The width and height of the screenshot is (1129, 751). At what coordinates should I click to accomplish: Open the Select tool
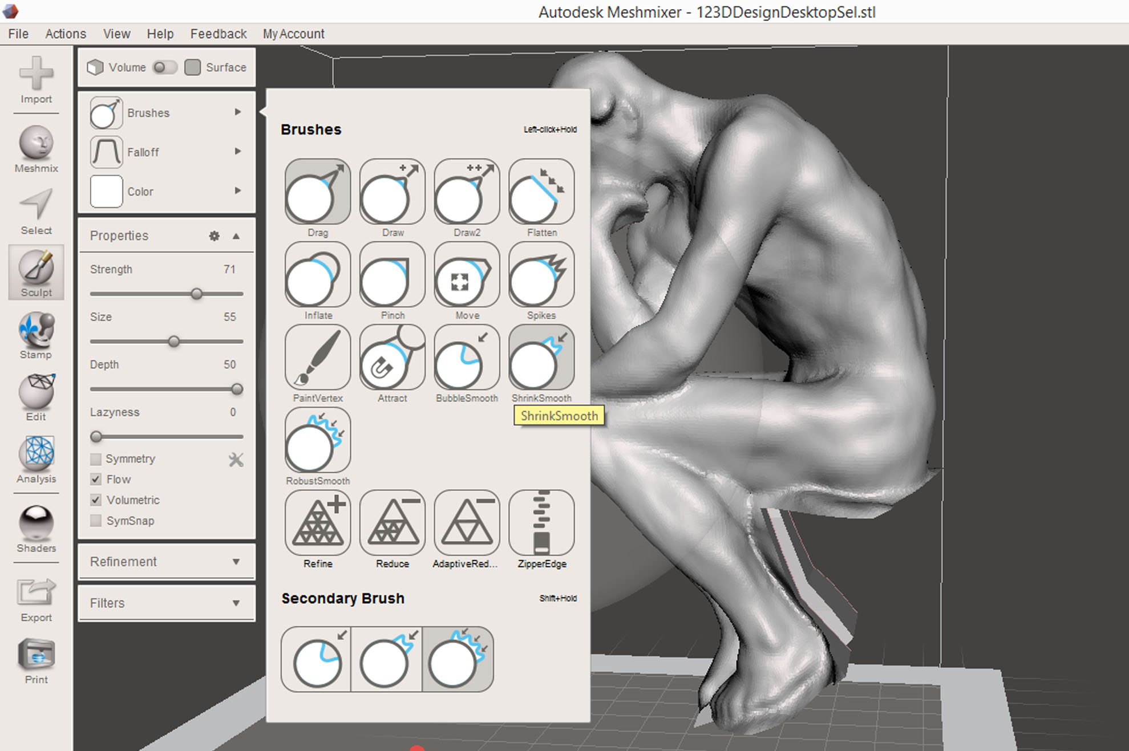click(36, 212)
